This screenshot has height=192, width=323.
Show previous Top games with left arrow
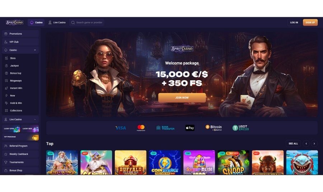tap(306, 144)
